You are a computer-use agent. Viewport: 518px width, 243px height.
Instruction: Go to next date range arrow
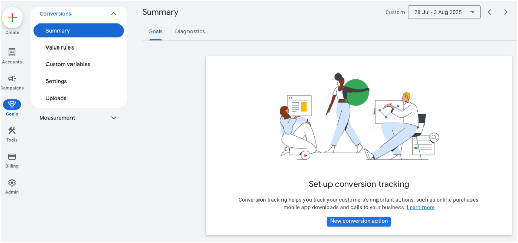click(x=506, y=12)
